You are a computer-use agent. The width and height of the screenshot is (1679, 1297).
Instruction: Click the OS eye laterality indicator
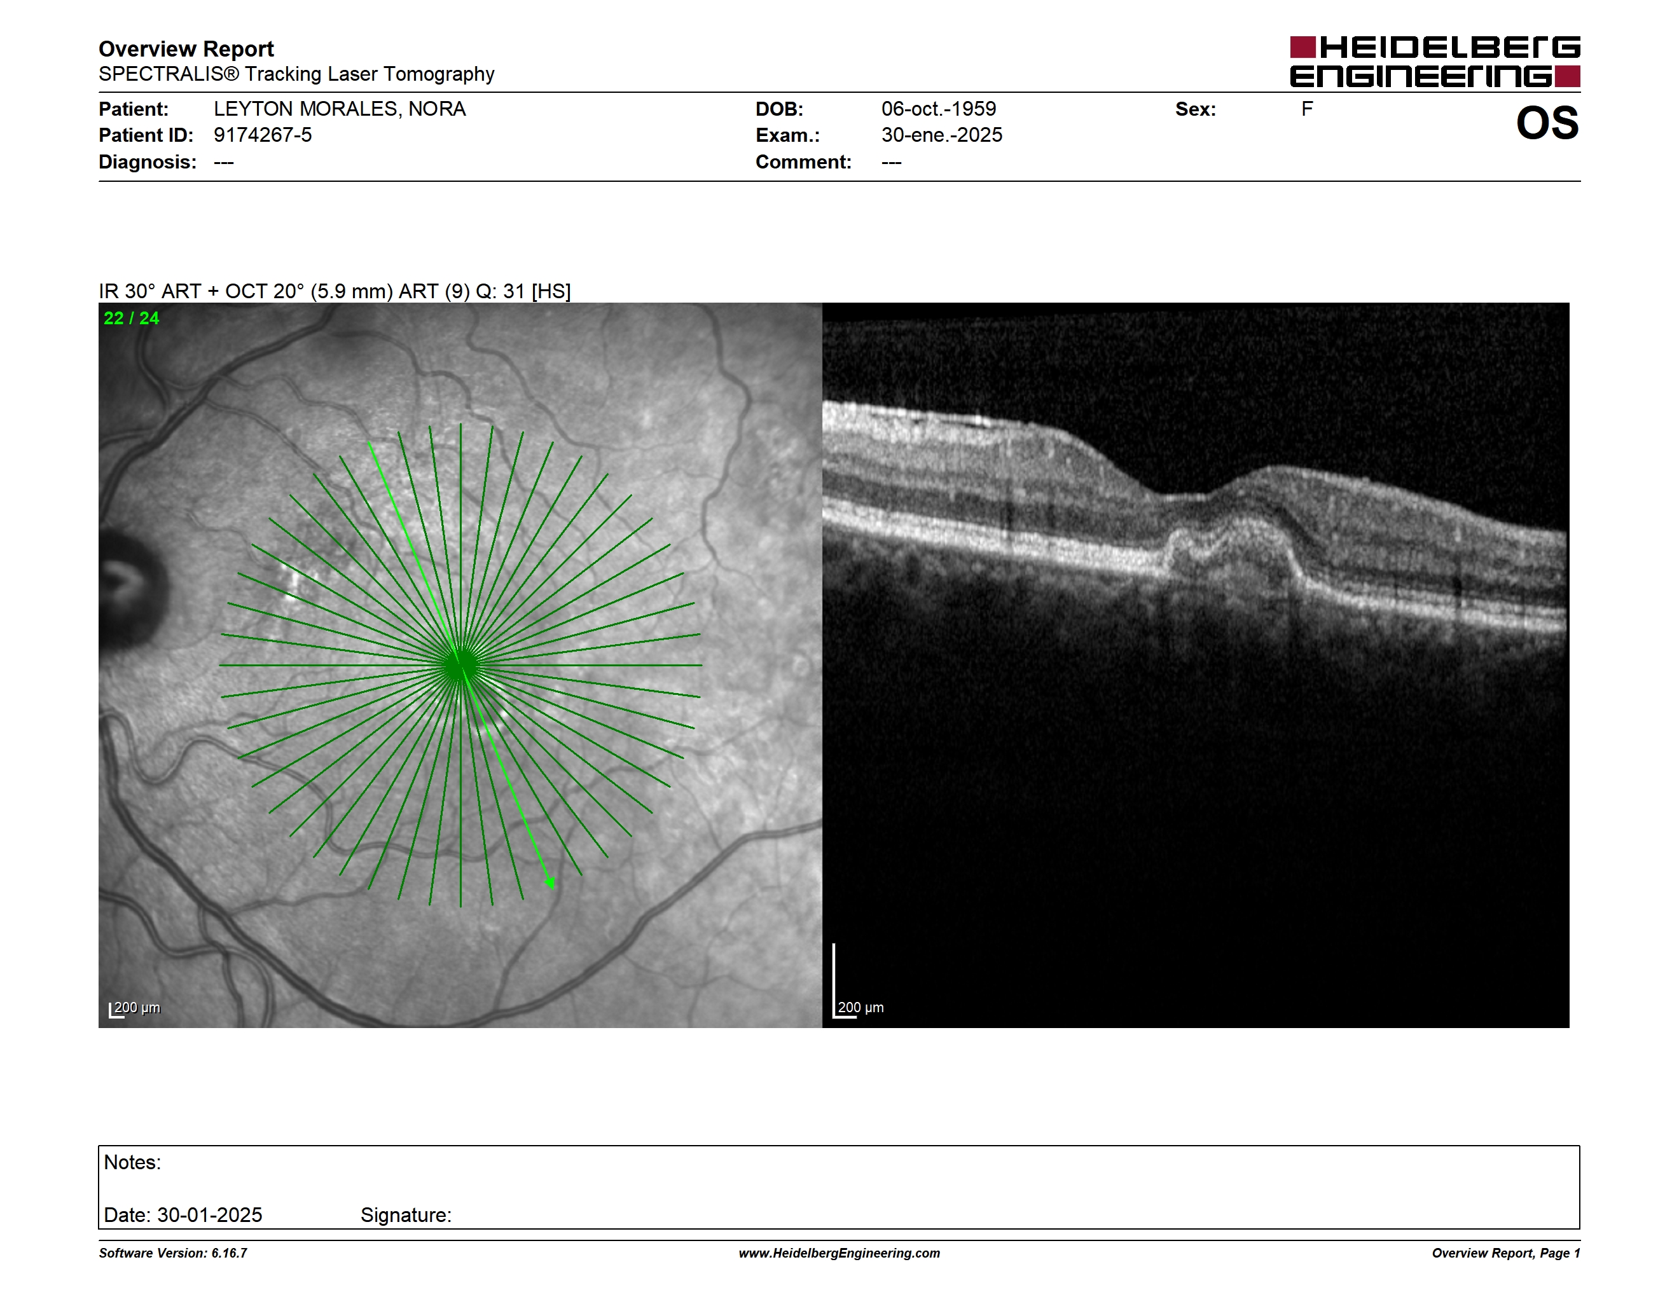[1547, 123]
